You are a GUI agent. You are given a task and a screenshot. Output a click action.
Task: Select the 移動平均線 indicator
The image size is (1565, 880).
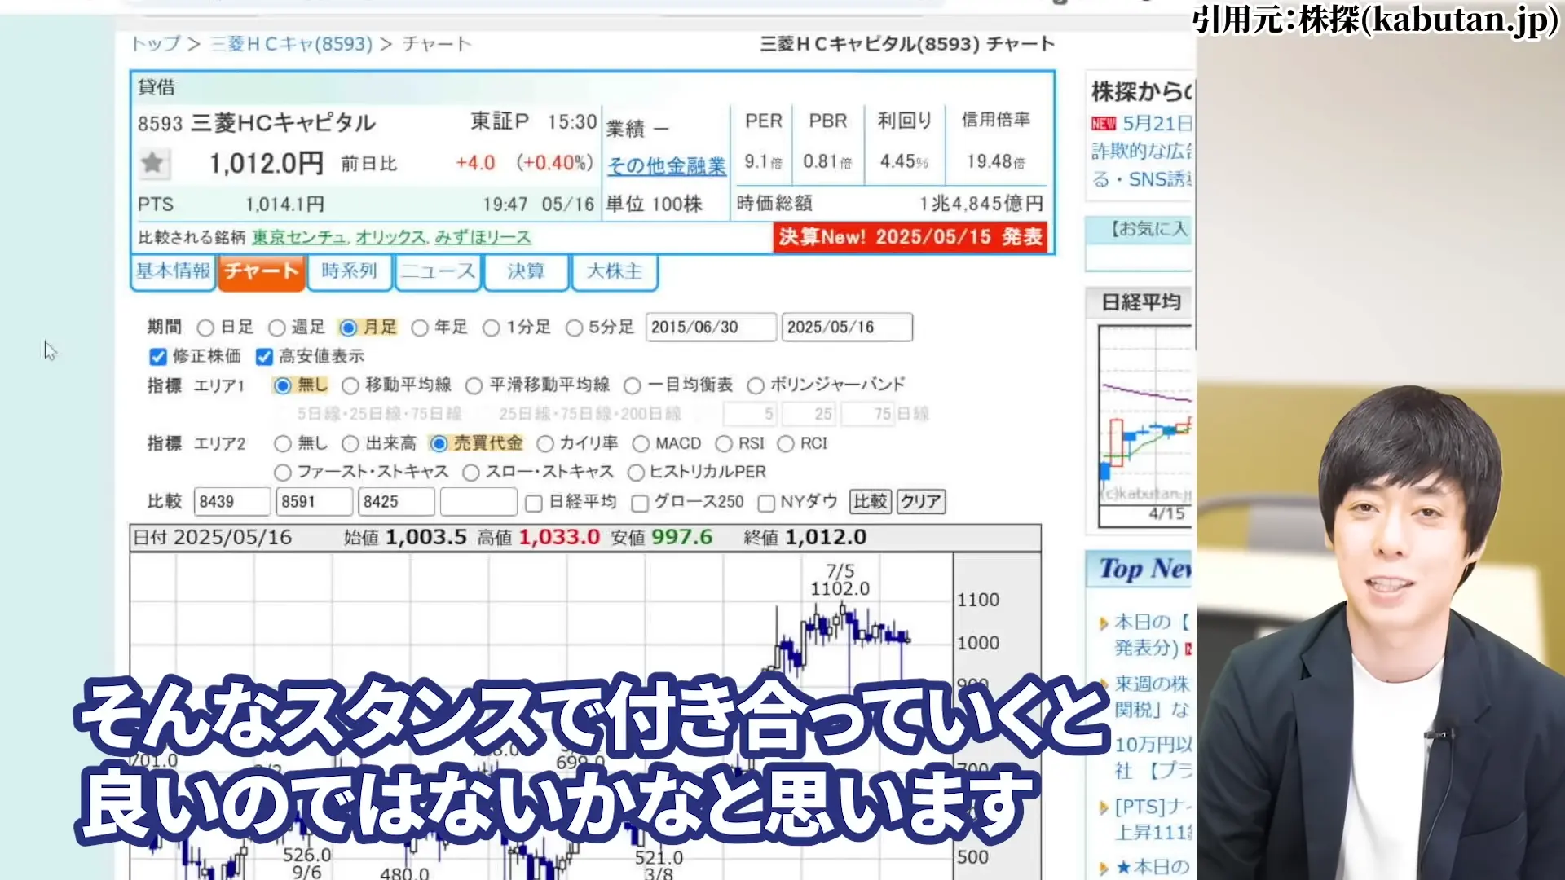click(350, 385)
